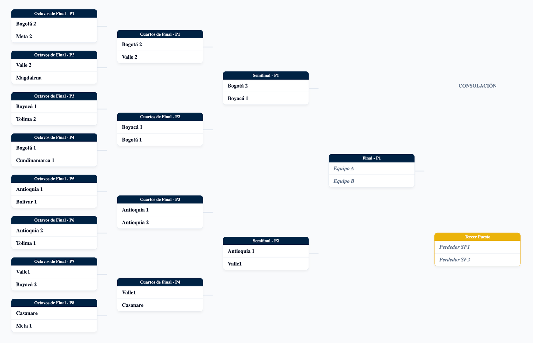The width and height of the screenshot is (533, 343).
Task: Choose Tolima 2 in Octavos P3
Action: point(54,119)
